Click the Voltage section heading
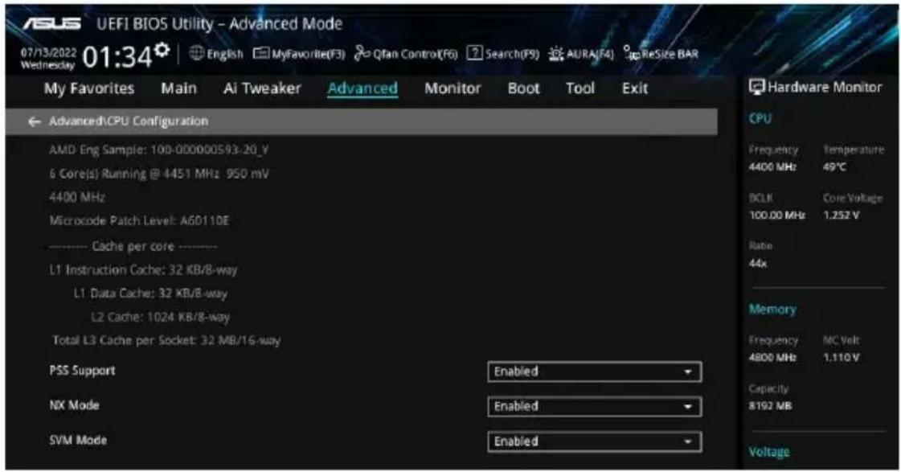This screenshot has width=901, height=472. pyautogui.click(x=769, y=453)
